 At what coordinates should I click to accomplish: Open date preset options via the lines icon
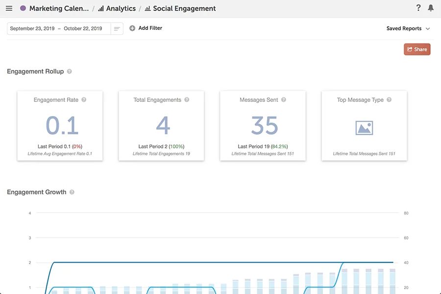pyautogui.click(x=117, y=28)
